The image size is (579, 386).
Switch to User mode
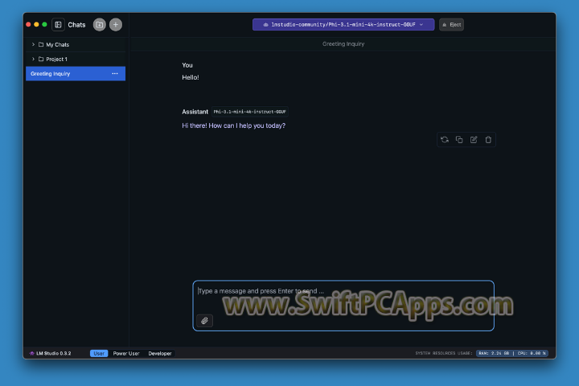pyautogui.click(x=99, y=354)
